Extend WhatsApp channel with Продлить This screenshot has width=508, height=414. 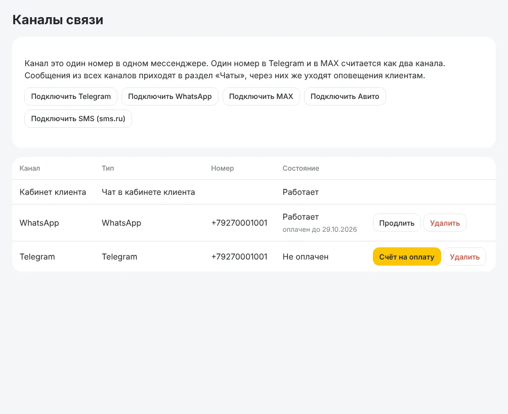(x=397, y=223)
